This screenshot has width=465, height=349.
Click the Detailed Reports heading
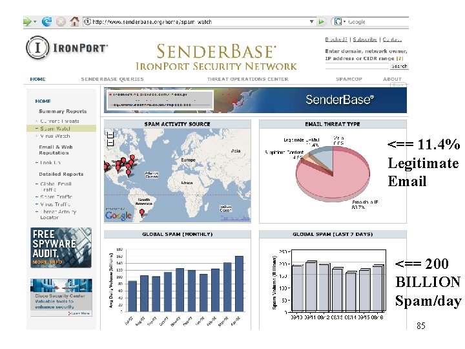click(x=61, y=174)
